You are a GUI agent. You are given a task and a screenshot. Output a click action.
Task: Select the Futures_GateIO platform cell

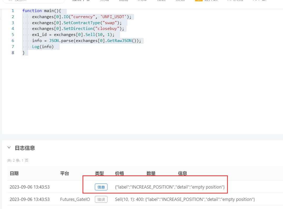[x=75, y=199]
